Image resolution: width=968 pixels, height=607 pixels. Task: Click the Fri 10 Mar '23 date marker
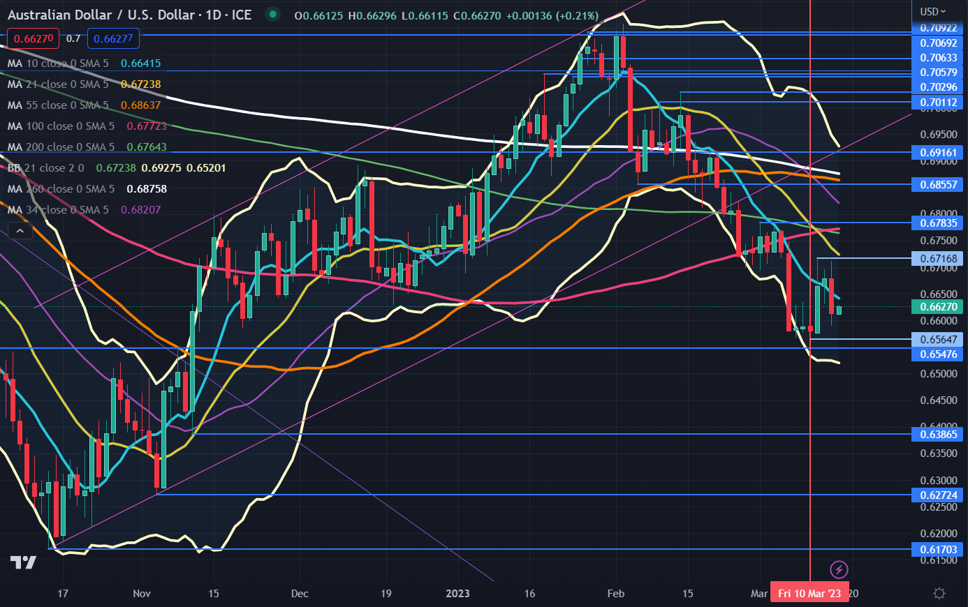(809, 593)
